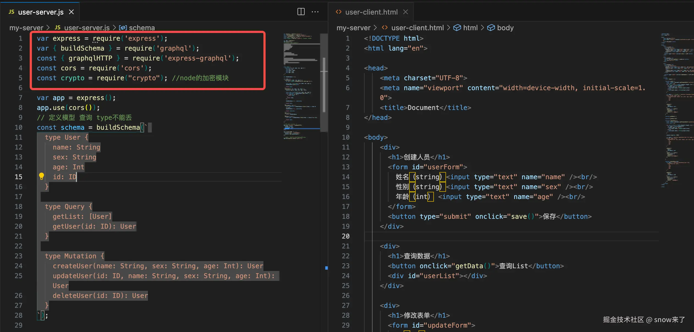The height and width of the screenshot is (332, 694).
Task: Click the body cube icon in breadcrumb
Action: tap(491, 28)
